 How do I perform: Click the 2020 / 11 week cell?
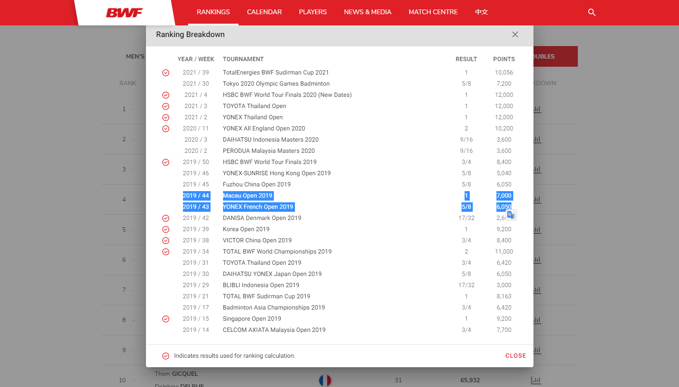pyautogui.click(x=196, y=128)
